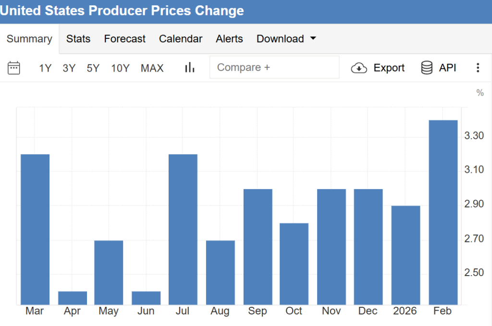Screen dimensions: 492x326
Task: Open the three-dot more options menu
Action: pyautogui.click(x=477, y=68)
